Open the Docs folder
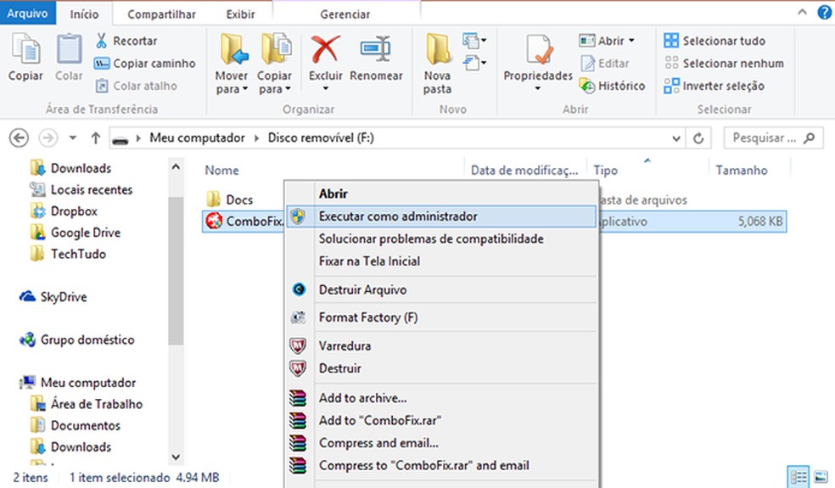Image resolution: width=835 pixels, height=488 pixels. click(x=229, y=199)
